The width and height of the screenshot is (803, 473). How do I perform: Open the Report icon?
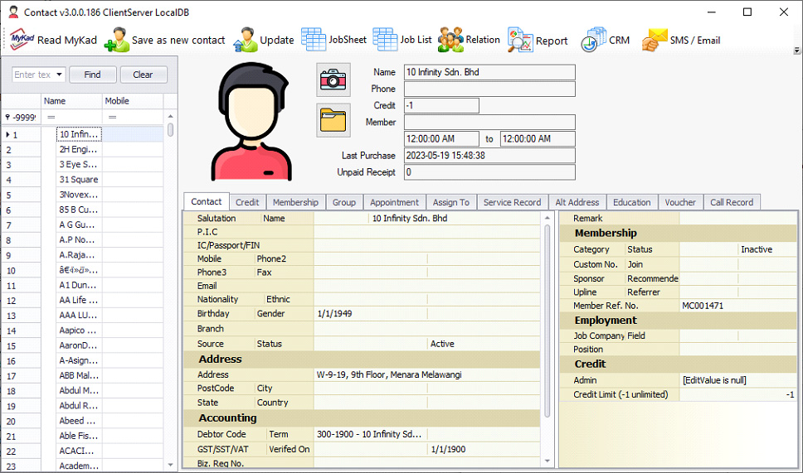click(x=520, y=40)
